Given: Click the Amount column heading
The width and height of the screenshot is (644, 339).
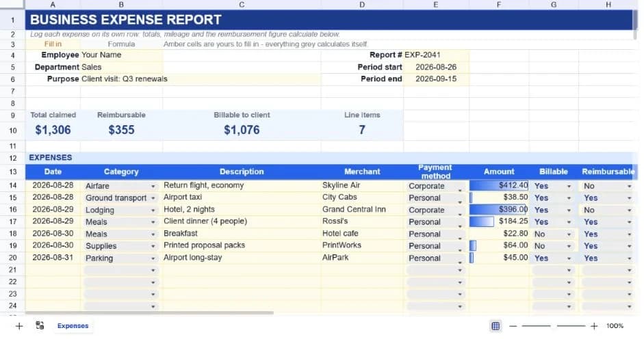Looking at the screenshot, I should pos(499,172).
